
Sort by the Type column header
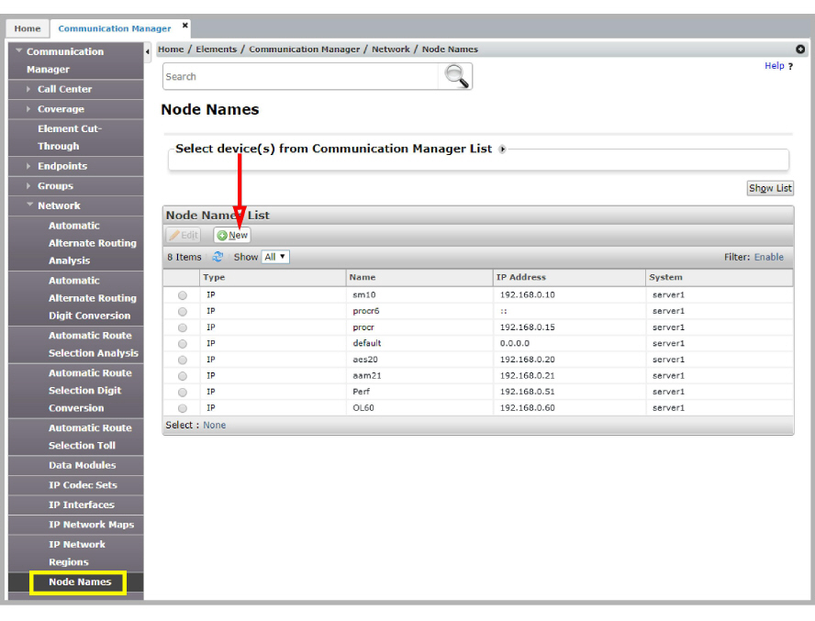coord(273,278)
